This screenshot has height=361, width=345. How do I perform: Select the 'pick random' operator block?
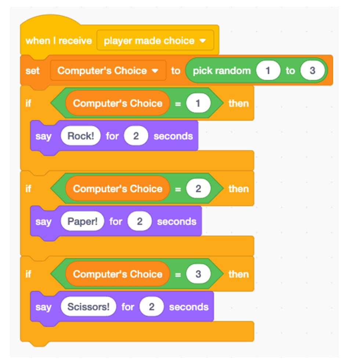[x=221, y=70]
